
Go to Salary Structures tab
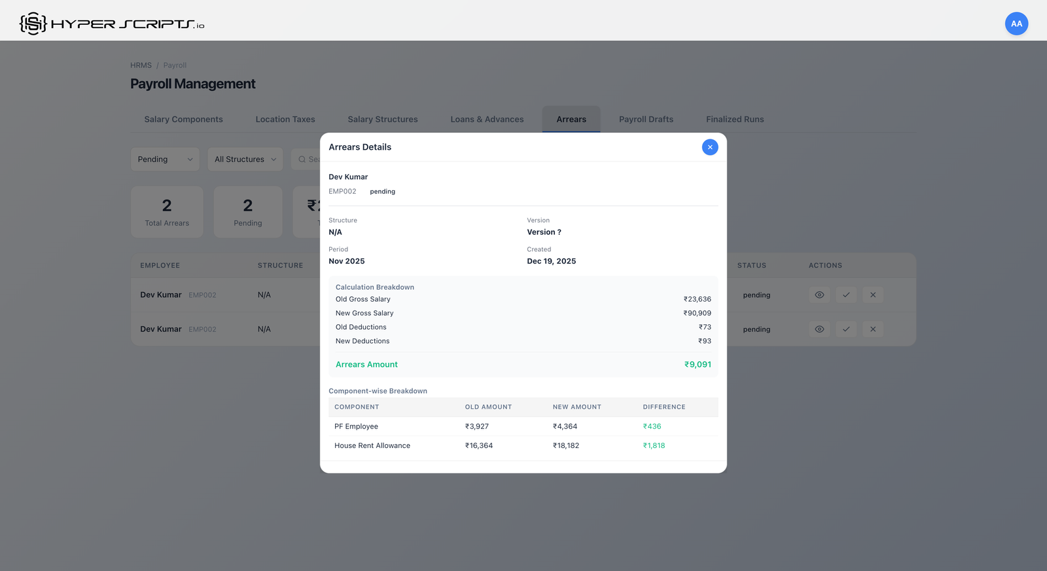382,120
